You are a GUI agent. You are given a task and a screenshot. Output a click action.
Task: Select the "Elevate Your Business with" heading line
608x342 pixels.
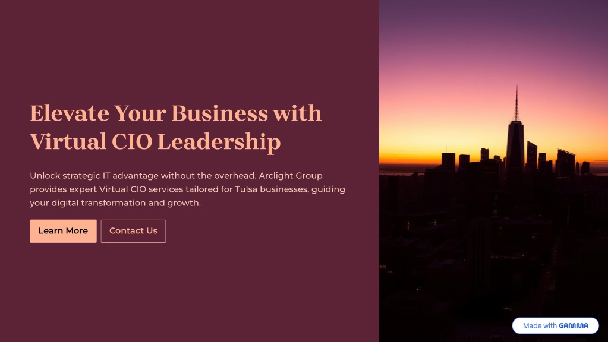(176, 113)
